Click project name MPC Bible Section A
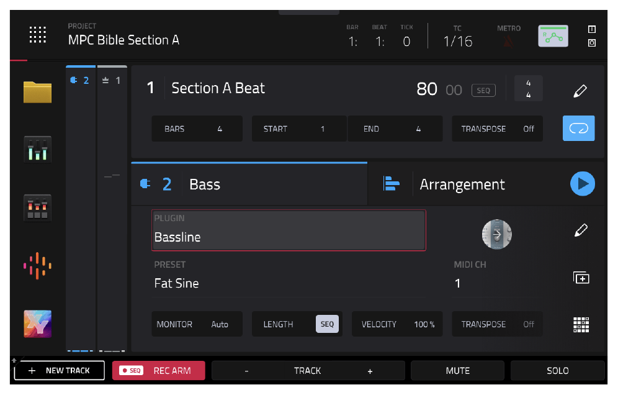Screen dimensions: 618x395 123,40
